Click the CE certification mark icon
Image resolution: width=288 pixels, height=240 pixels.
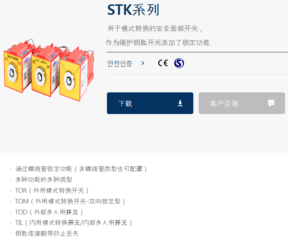(163, 63)
